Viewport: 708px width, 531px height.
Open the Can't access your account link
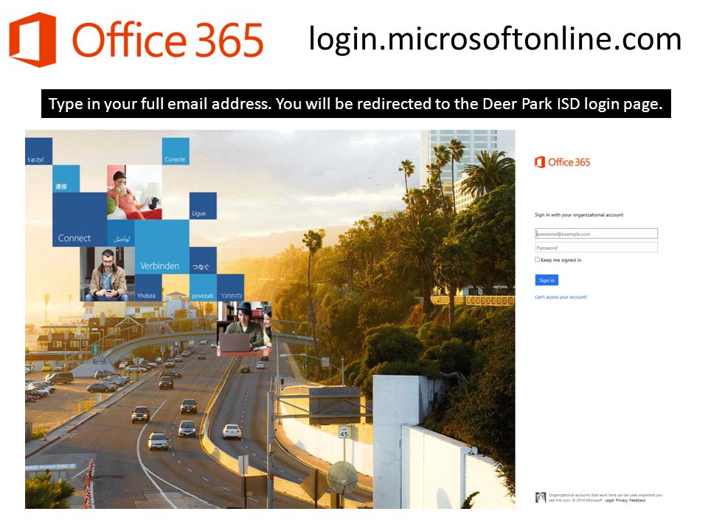coord(560,297)
